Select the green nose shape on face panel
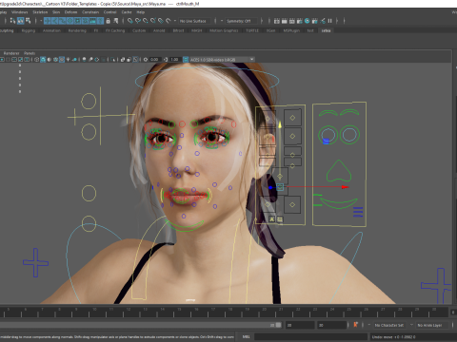Screen dimensions: 457x342 [x=339, y=171]
